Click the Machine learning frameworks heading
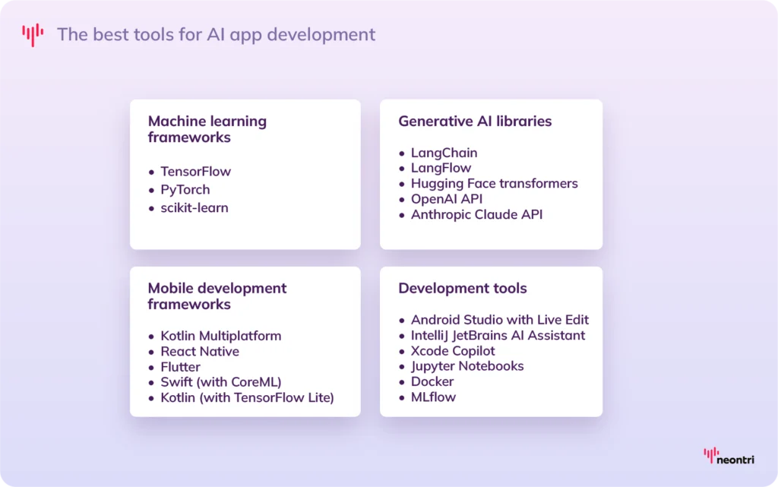Image resolution: width=778 pixels, height=487 pixels. (x=207, y=129)
